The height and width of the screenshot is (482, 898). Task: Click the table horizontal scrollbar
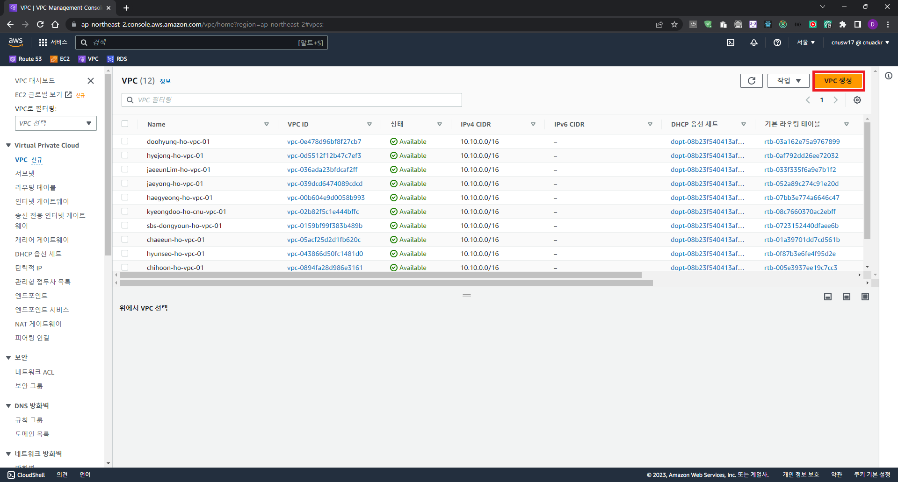381,275
